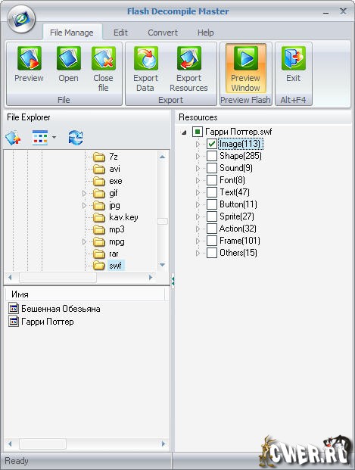Select the file Бешенная Обезьяна

pyautogui.click(x=61, y=309)
